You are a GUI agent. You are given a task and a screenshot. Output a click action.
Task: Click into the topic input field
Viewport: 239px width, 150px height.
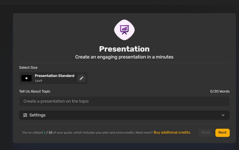(124, 101)
